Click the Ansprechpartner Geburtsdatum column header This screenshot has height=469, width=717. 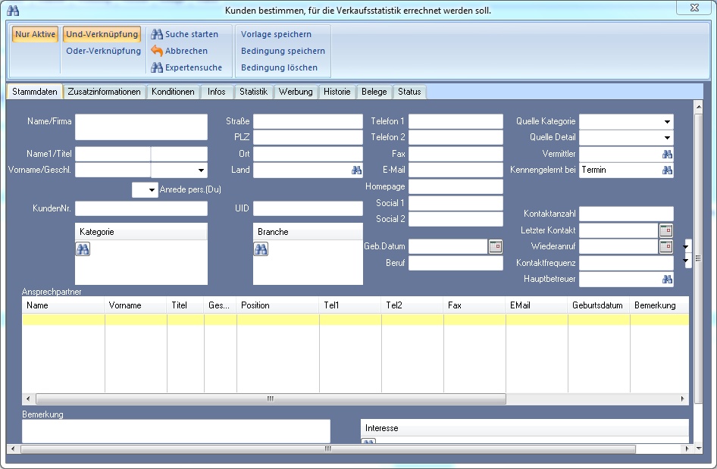pyautogui.click(x=599, y=305)
